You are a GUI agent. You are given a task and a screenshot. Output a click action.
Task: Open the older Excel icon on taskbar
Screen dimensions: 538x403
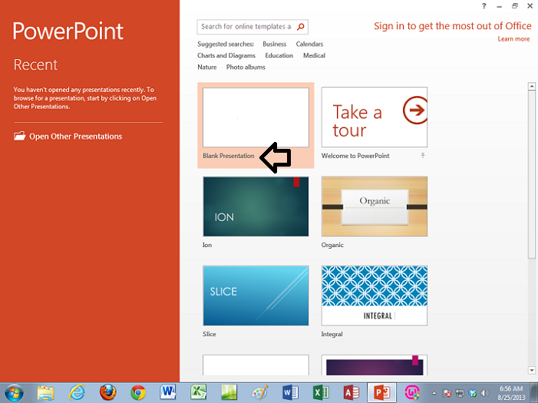[x=198, y=392]
